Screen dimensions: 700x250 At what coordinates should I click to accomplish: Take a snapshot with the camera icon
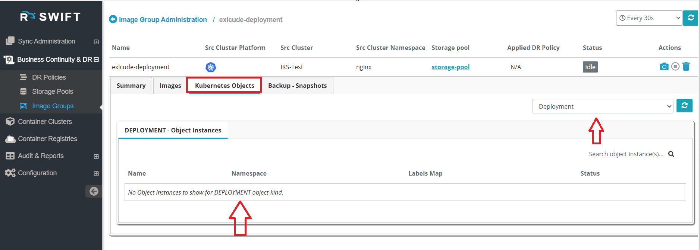tap(664, 67)
